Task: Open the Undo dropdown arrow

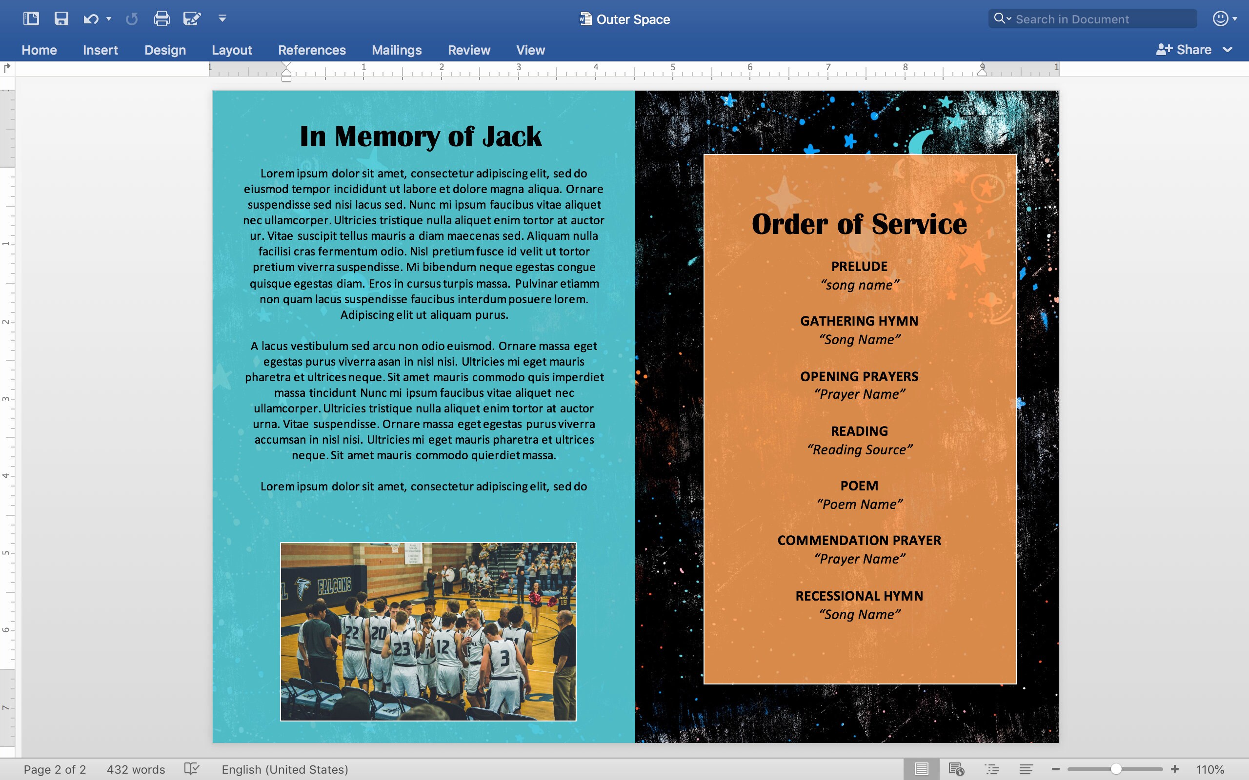Action: click(x=109, y=19)
